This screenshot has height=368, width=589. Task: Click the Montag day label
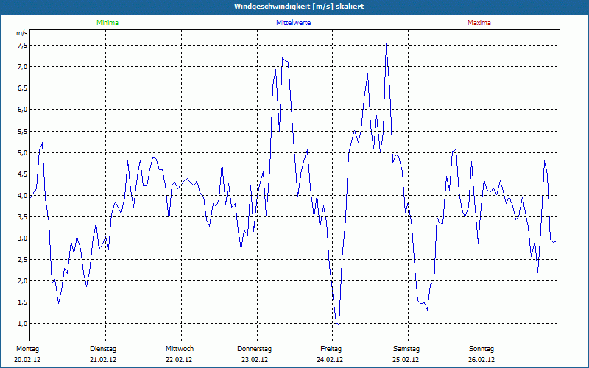[27, 349]
